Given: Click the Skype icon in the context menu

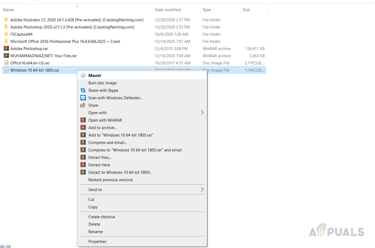Looking at the screenshot, I should (x=83, y=90).
